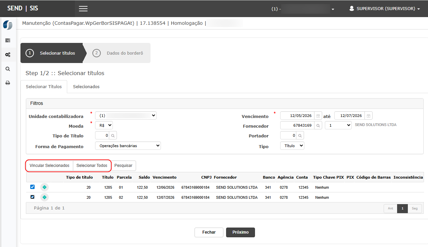428x247 pixels.
Task: Expand the SUPERVISOR user menu
Action: [385, 9]
